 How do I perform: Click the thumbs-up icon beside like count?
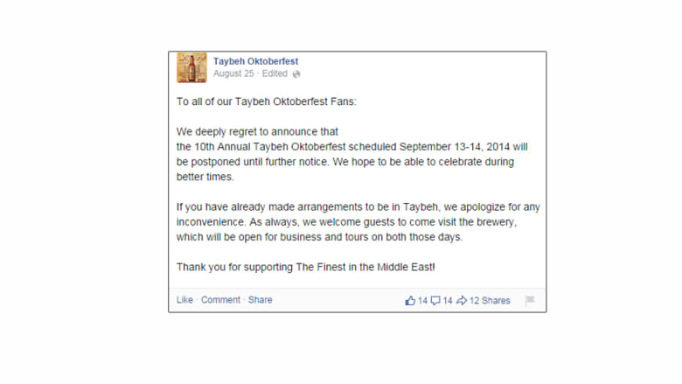pyautogui.click(x=410, y=301)
